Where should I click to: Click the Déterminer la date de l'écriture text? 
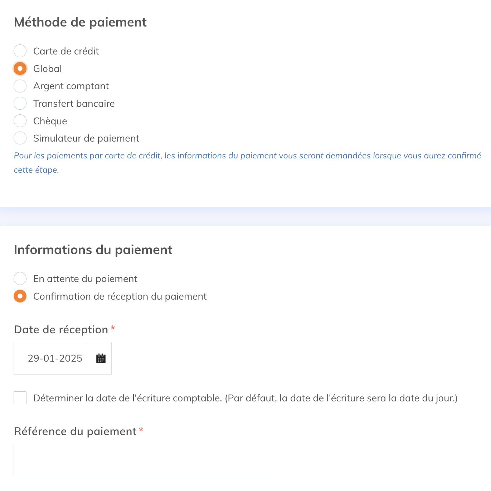(245, 398)
